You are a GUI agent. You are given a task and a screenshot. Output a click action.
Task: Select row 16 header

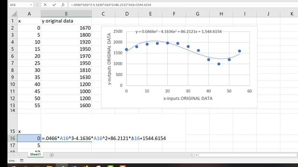point(13,138)
